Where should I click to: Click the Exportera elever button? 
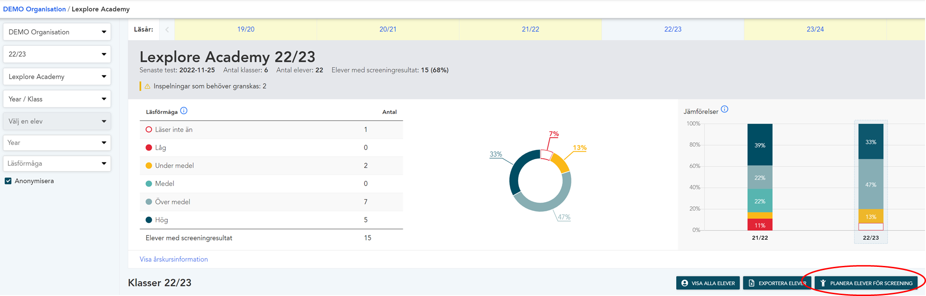pyautogui.click(x=777, y=283)
